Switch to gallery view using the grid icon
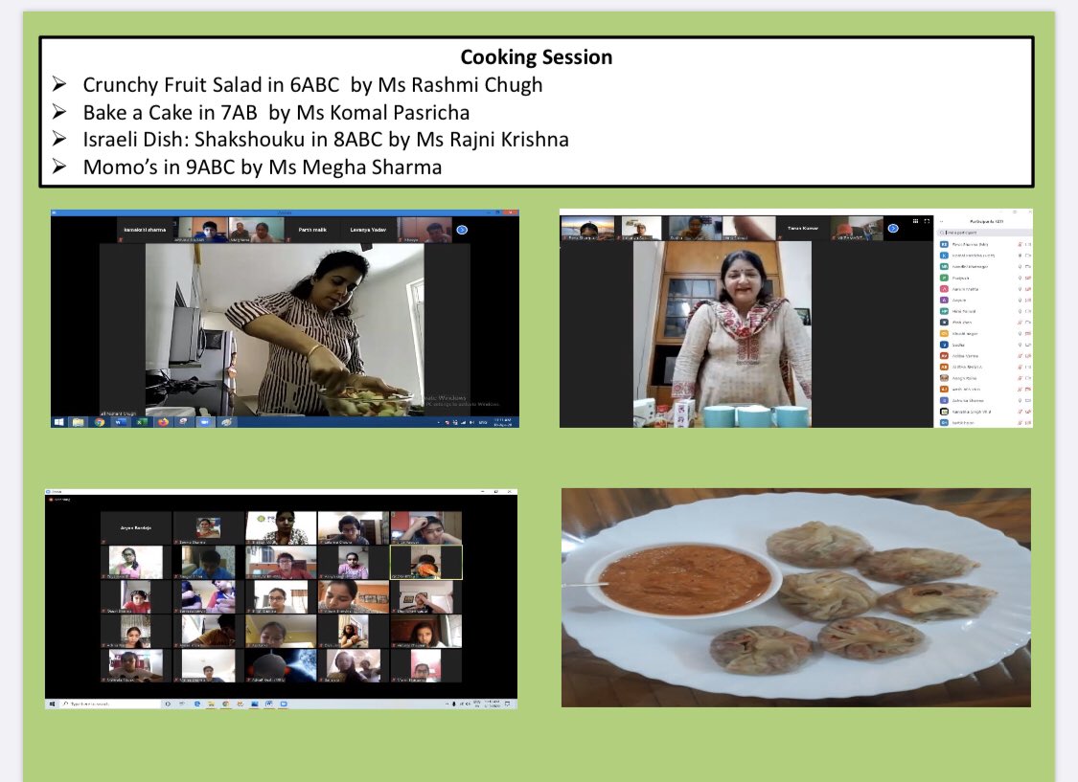Image resolution: width=1078 pixels, height=782 pixels. pos(915,221)
